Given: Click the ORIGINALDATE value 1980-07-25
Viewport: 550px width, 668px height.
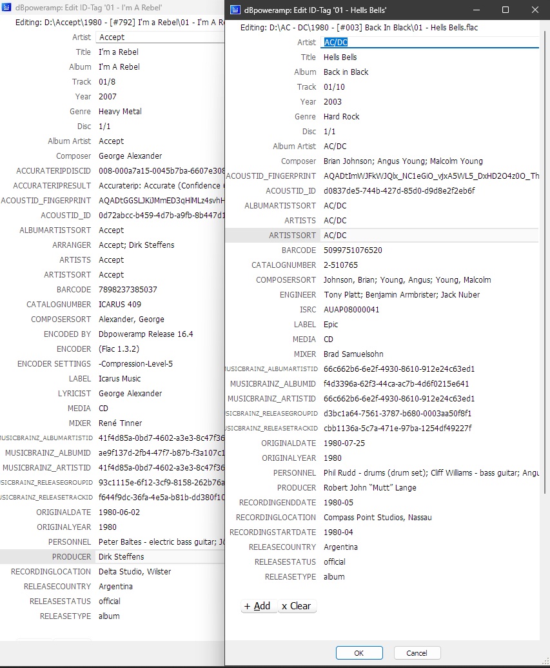Looking at the screenshot, I should 344,443.
